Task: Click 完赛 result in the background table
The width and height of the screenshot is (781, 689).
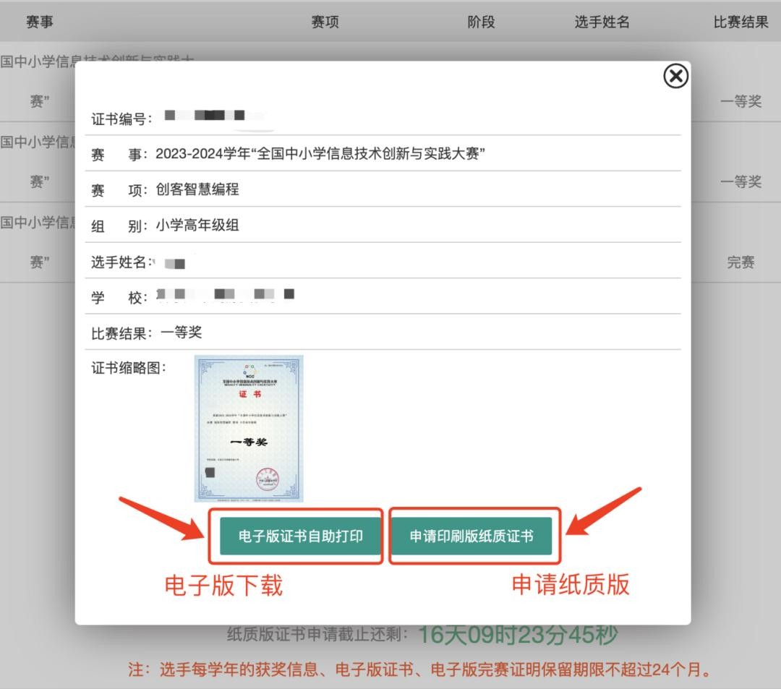Action: [741, 262]
